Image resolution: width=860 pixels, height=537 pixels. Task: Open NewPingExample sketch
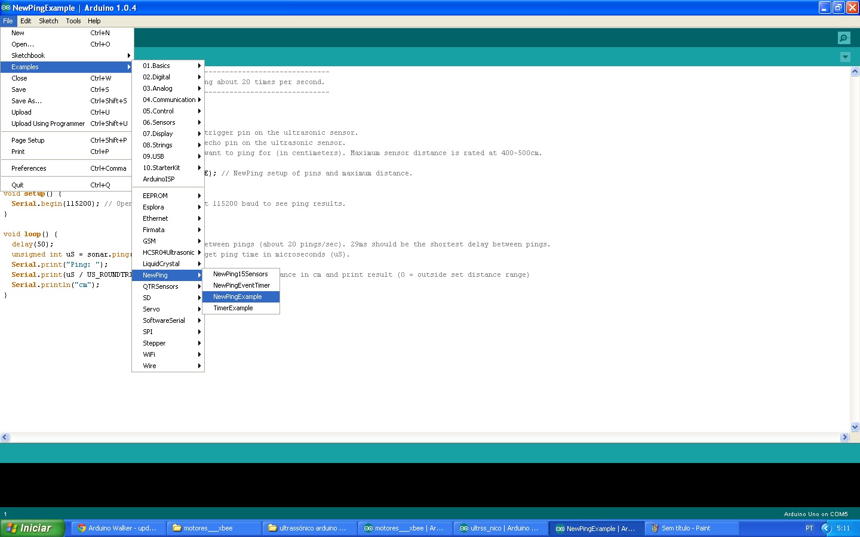[241, 297]
